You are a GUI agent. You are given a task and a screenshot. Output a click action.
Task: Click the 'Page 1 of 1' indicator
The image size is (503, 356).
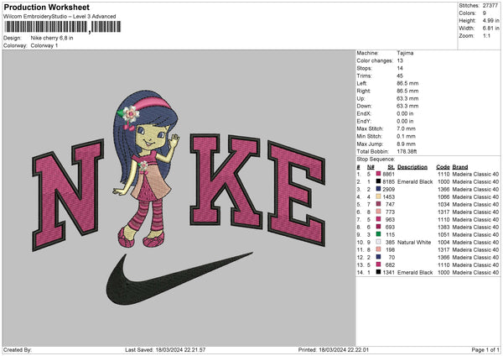tap(485, 349)
